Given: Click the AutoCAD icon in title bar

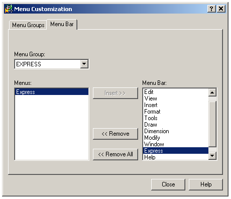Looking at the screenshot, I should (9, 9).
